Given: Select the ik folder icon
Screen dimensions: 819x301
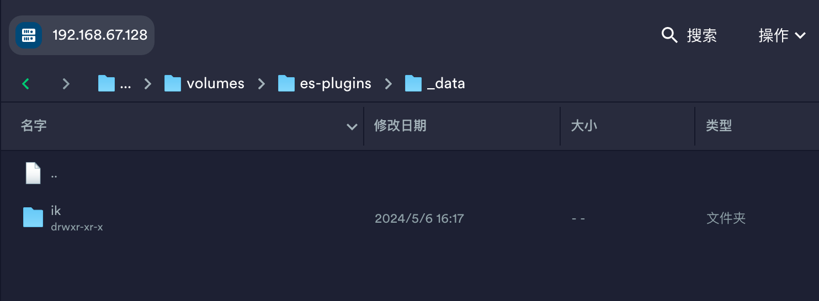Looking at the screenshot, I should 33,217.
